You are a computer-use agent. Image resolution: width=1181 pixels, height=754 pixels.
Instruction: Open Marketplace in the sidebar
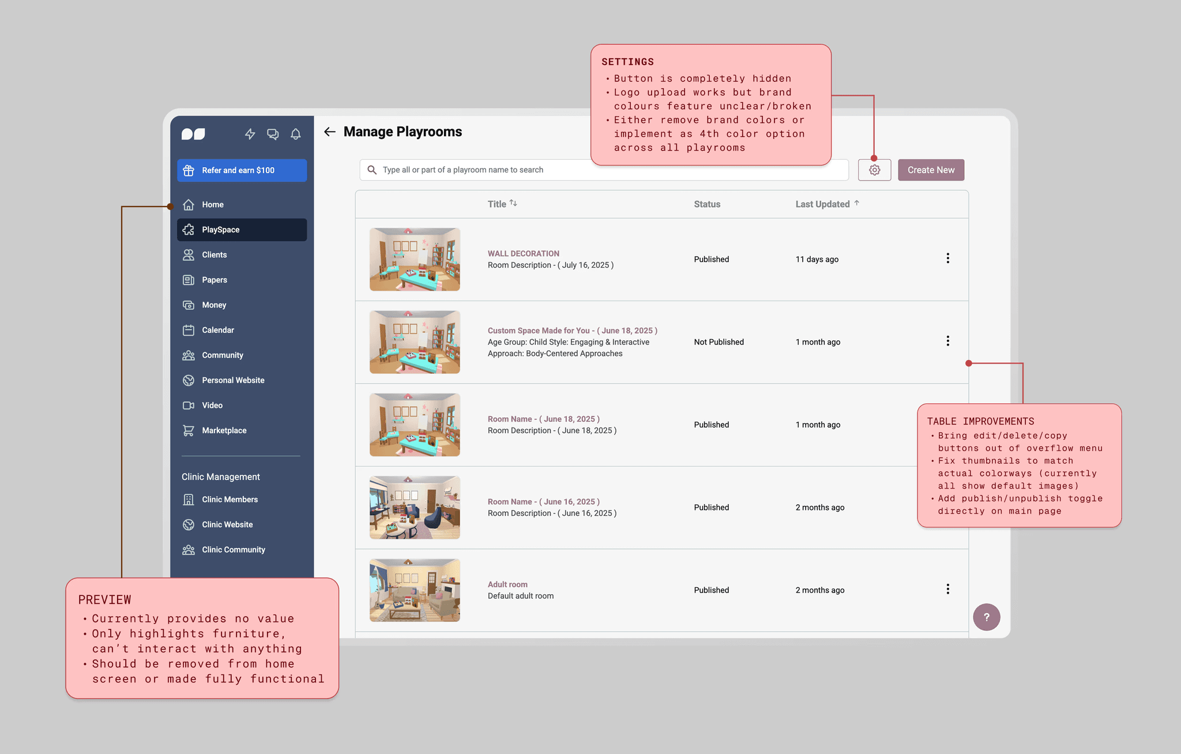click(224, 431)
